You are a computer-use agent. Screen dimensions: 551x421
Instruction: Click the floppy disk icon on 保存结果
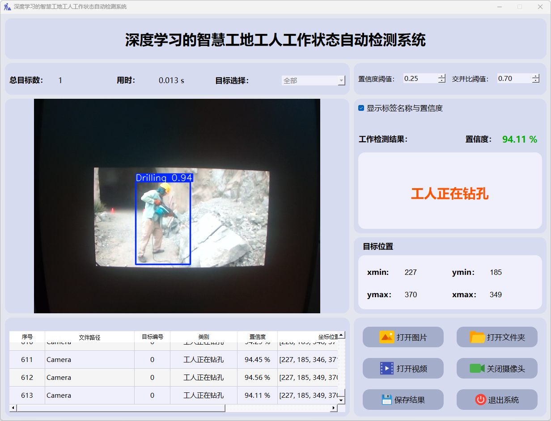click(x=386, y=400)
